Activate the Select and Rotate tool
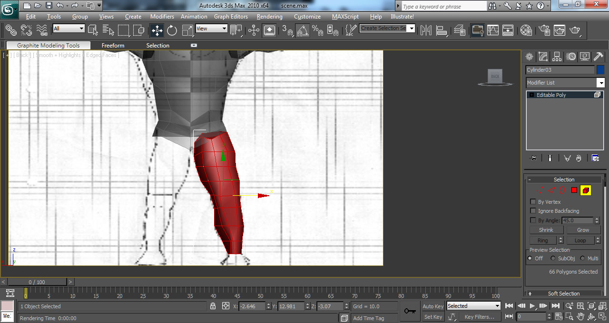This screenshot has width=609, height=323. (172, 30)
